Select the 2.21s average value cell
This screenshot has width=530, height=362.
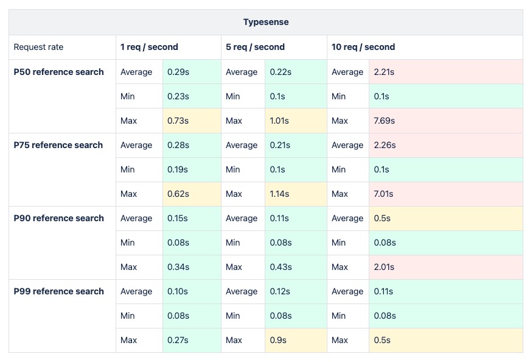[445, 72]
